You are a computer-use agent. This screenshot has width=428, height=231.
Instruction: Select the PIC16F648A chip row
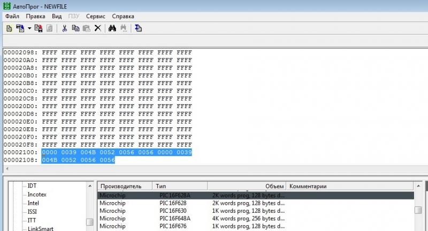point(175,219)
